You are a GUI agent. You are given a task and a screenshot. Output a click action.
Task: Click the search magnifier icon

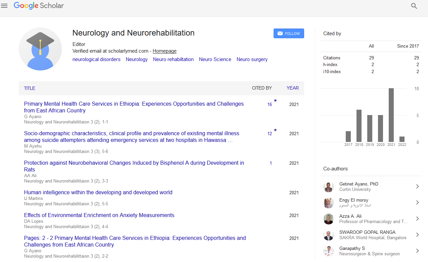point(414,6)
